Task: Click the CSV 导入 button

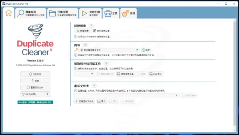Action: 156,74
